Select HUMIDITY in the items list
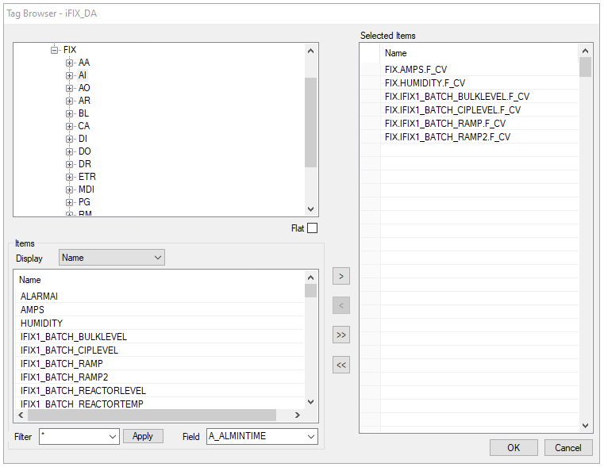This screenshot has height=467, width=604. tap(160, 323)
